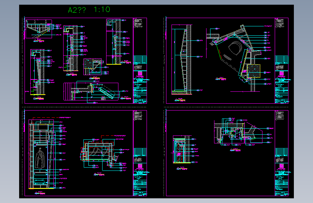Select the yellow-outlined hatched block in top-right sheet

point(254,71)
